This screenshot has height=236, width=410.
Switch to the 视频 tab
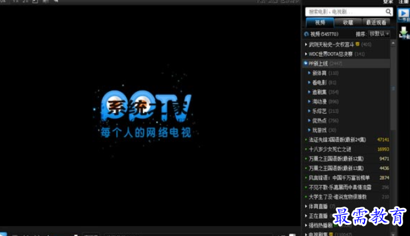(x=320, y=22)
